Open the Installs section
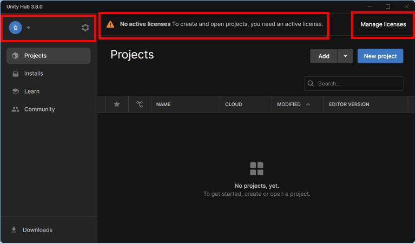Viewport: 416px width, 244px height. click(x=49, y=74)
